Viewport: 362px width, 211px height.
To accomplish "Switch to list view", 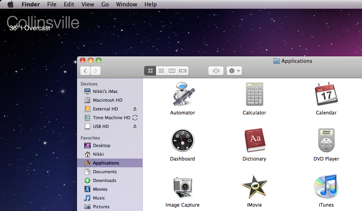I will (x=161, y=71).
